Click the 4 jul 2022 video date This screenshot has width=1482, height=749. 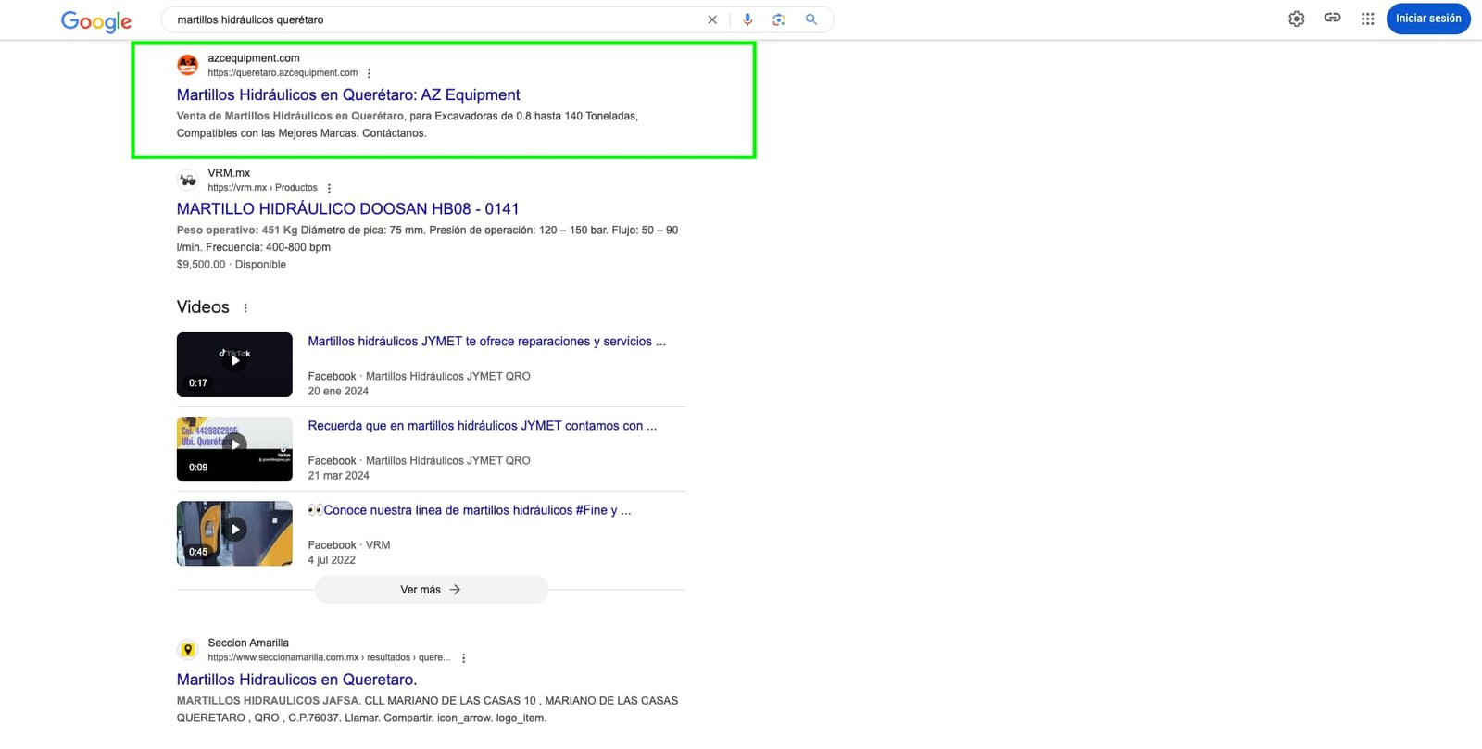(332, 560)
